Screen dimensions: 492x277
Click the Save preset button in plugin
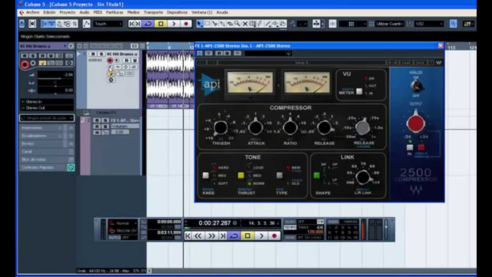click(420, 63)
